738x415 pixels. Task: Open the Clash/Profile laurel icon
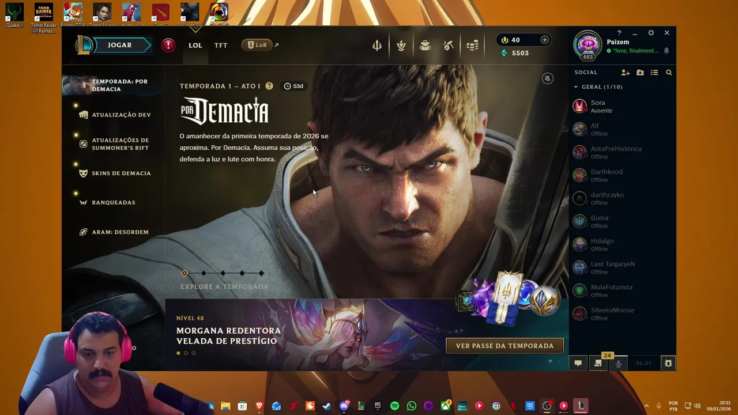[x=401, y=46]
